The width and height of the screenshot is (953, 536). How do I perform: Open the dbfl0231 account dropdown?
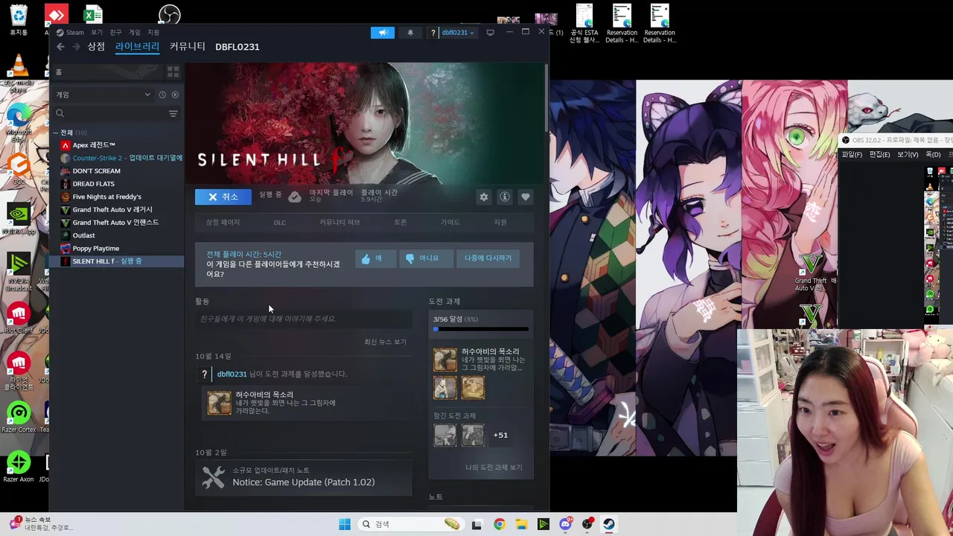(x=453, y=33)
